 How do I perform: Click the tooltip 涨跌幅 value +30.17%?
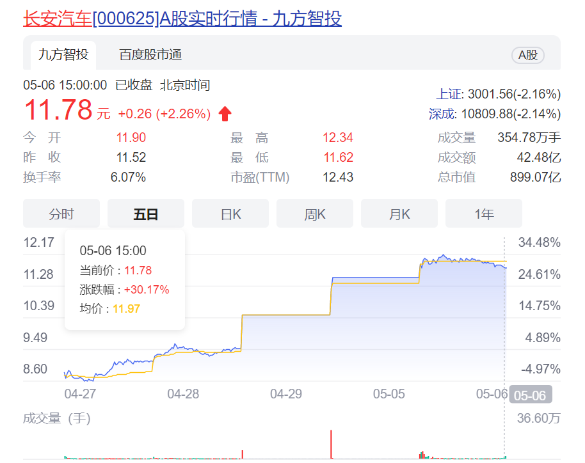(146, 290)
